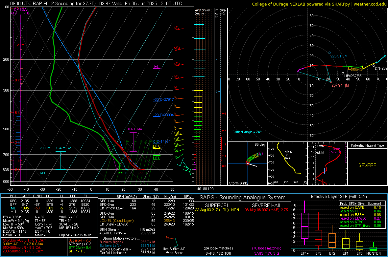Click the green LCL level label
388x257 pixels.
(157, 158)
